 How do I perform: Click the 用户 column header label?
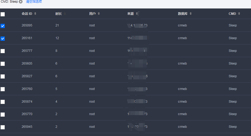(92, 14)
